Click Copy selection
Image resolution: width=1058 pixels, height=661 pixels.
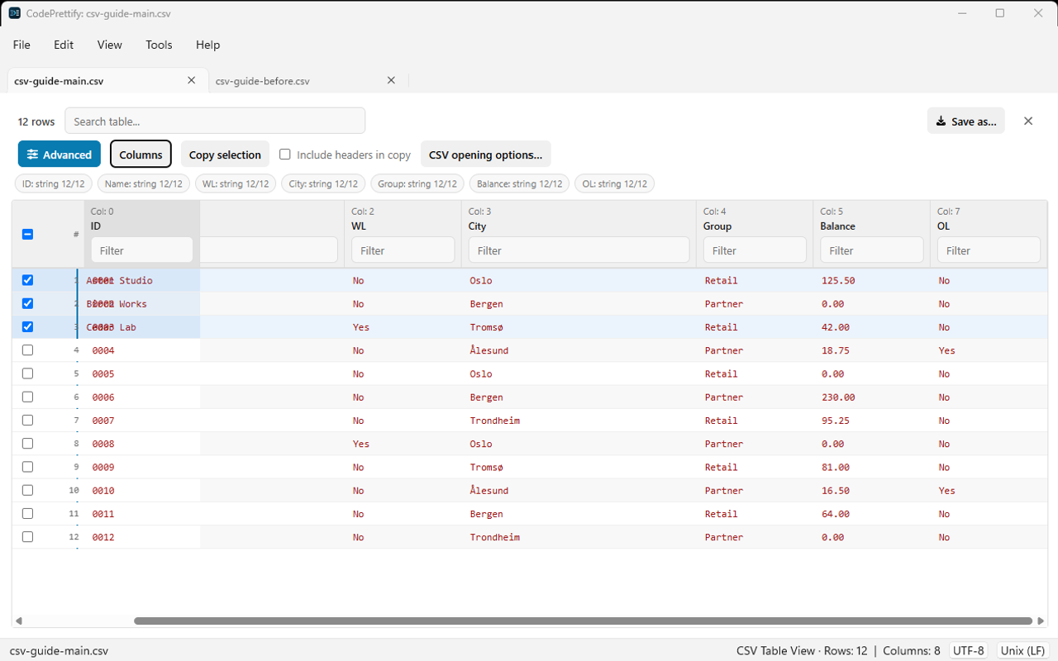click(x=225, y=155)
